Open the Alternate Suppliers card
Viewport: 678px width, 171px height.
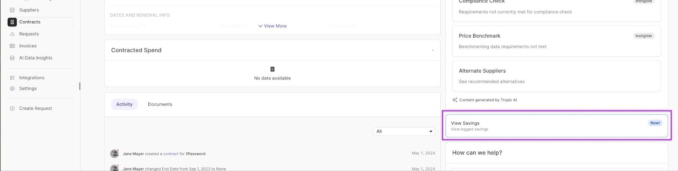click(556, 76)
